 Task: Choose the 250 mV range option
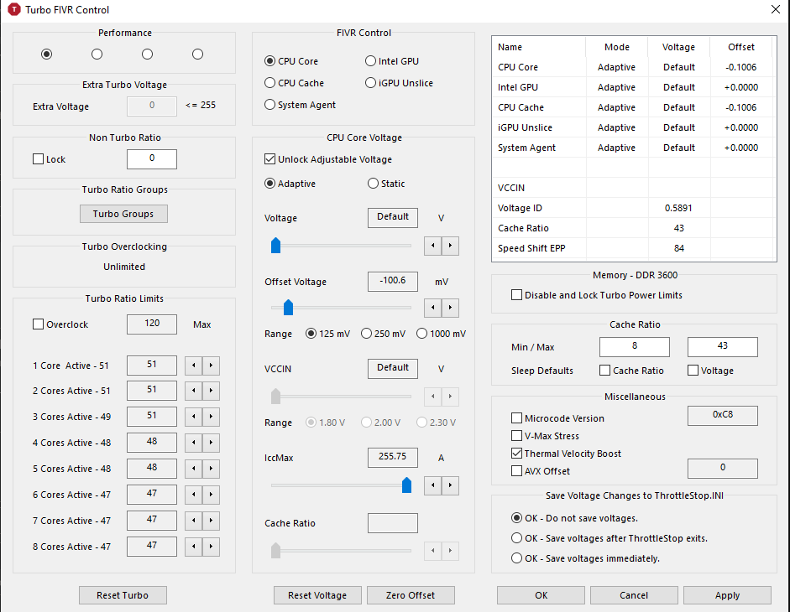click(x=366, y=334)
